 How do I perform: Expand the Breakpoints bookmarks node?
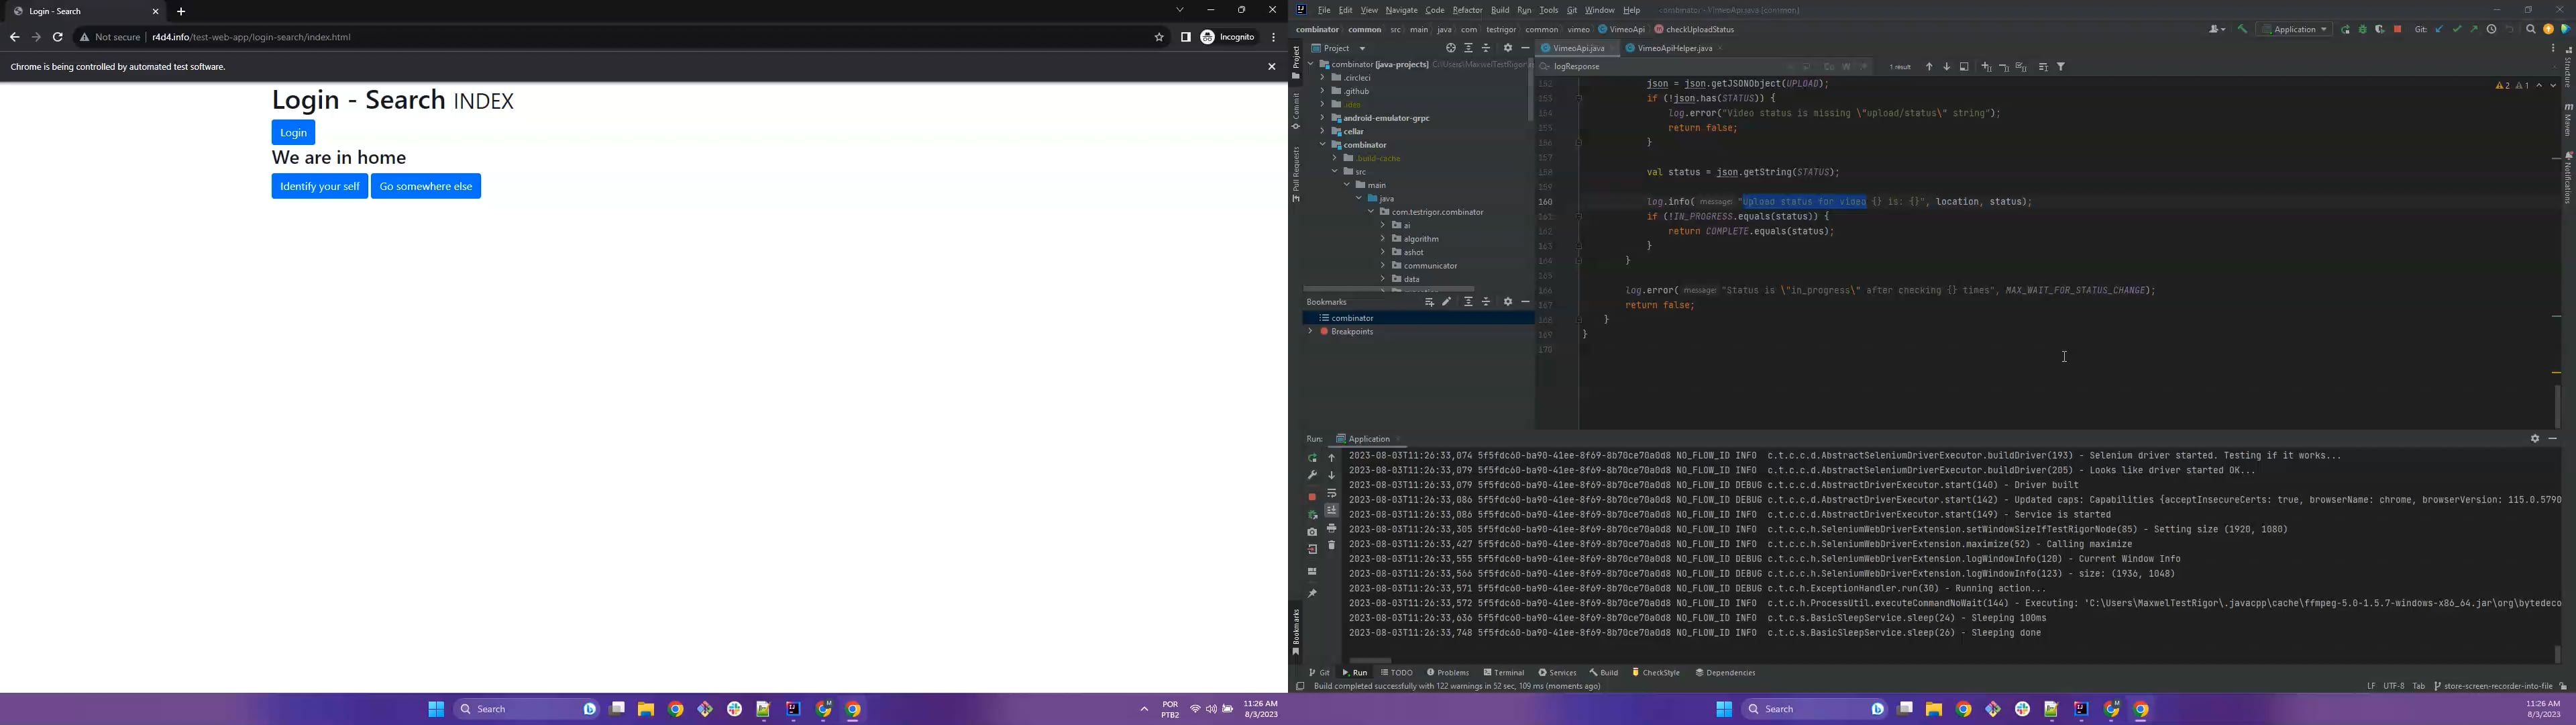tap(1310, 332)
